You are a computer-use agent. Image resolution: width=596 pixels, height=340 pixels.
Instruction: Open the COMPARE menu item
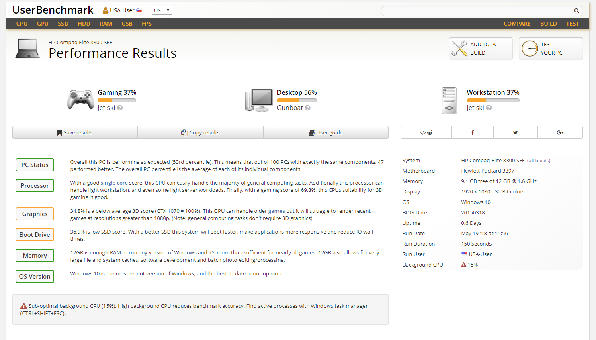(517, 24)
